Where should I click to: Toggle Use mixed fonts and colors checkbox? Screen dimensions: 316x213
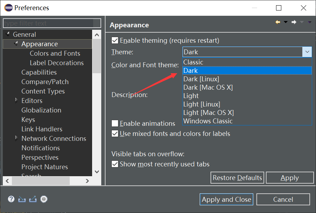click(115, 133)
